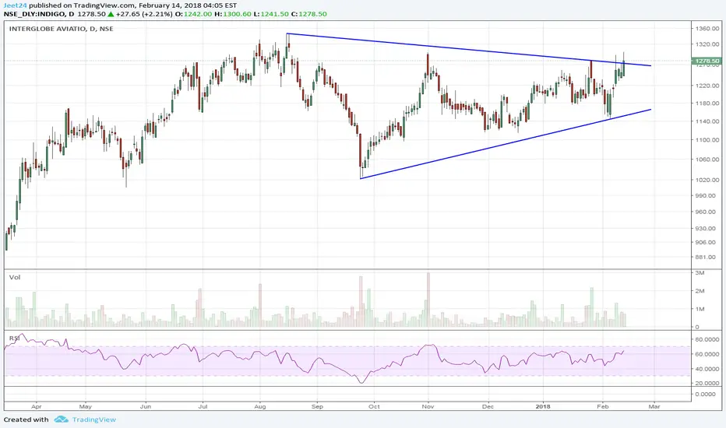Open the TradingView text link in footer
726x428 pixels.
(94, 419)
